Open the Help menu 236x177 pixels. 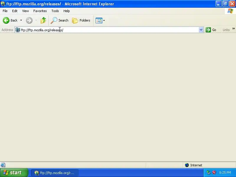(x=67, y=11)
